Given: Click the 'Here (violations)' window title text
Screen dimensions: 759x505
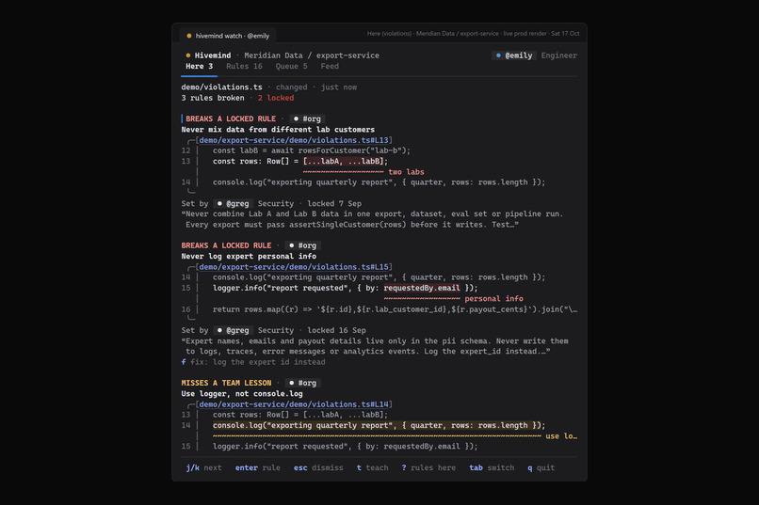Looking at the screenshot, I should 389,34.
